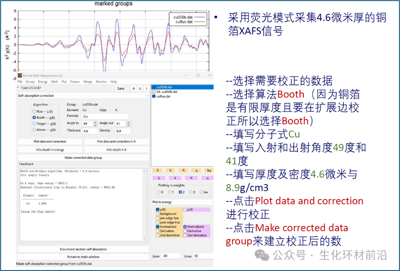
Task: Toggle the cufluo.dat mark checkbox
Action: pyautogui.click(x=154, y=96)
